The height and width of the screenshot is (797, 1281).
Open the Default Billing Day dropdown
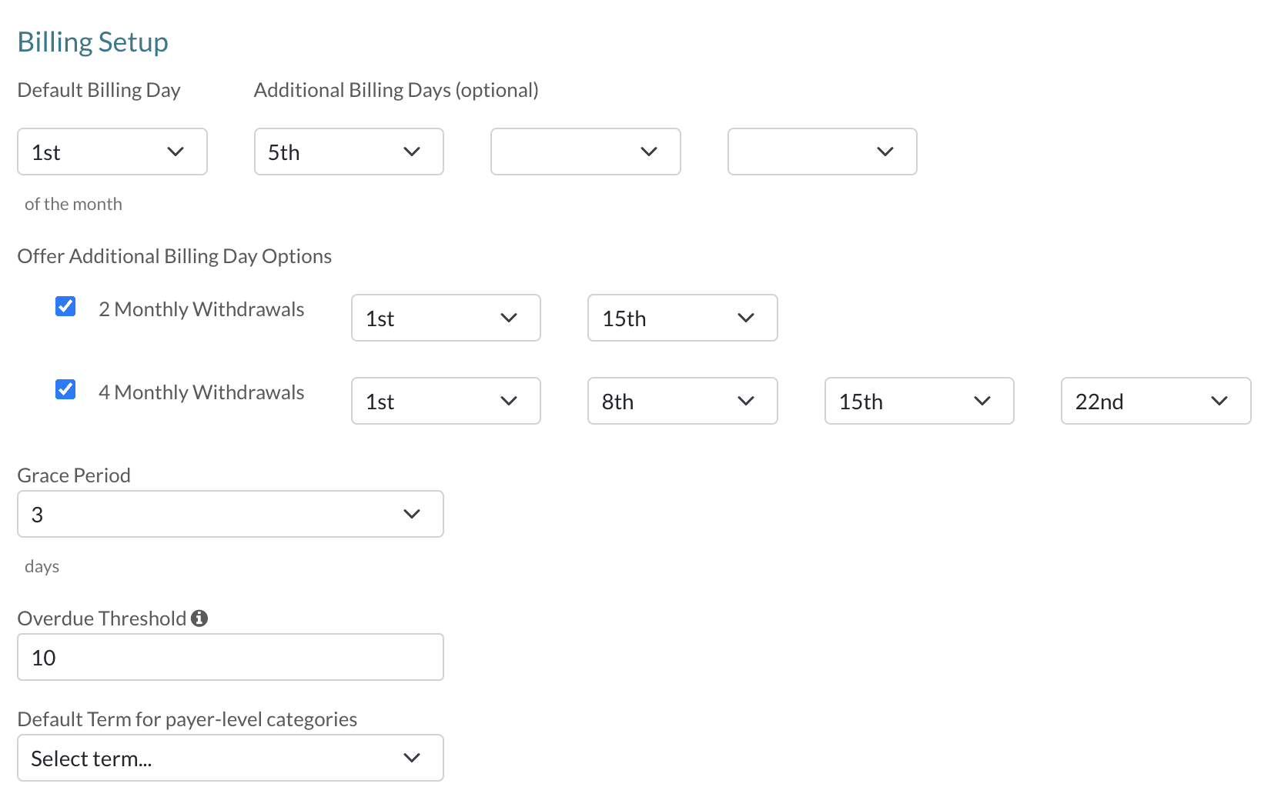point(112,152)
